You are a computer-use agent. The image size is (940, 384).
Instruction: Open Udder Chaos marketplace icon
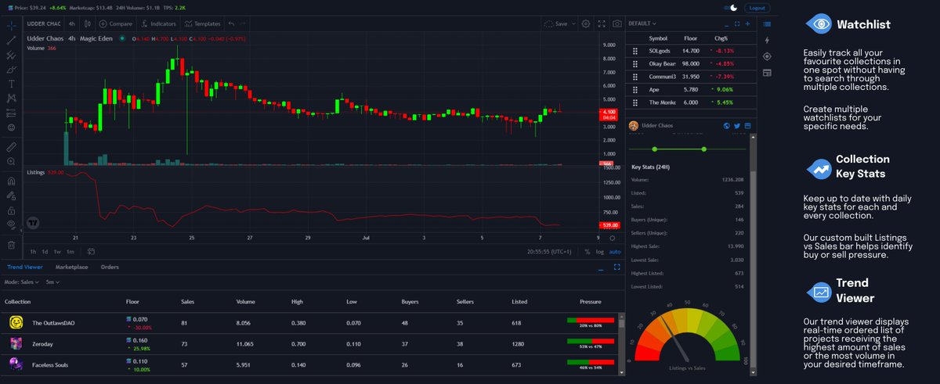[x=747, y=125]
